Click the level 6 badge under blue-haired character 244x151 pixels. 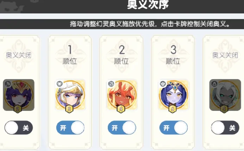click(173, 109)
